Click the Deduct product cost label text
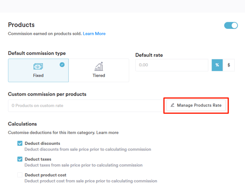This screenshot has width=245, height=196. click(46, 175)
